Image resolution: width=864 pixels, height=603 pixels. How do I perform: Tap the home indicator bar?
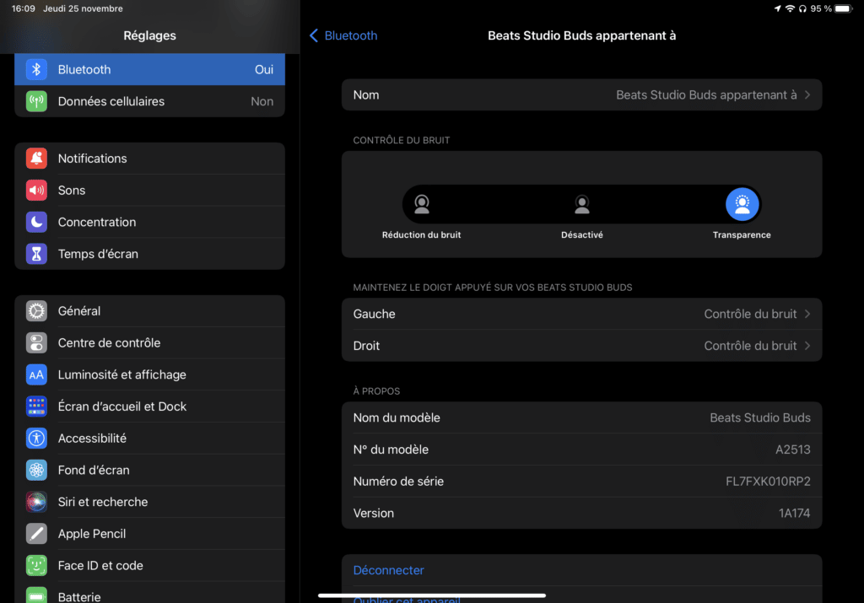point(432,595)
